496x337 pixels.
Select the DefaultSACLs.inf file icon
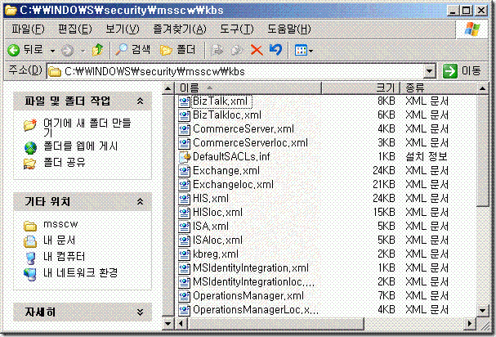click(x=184, y=157)
